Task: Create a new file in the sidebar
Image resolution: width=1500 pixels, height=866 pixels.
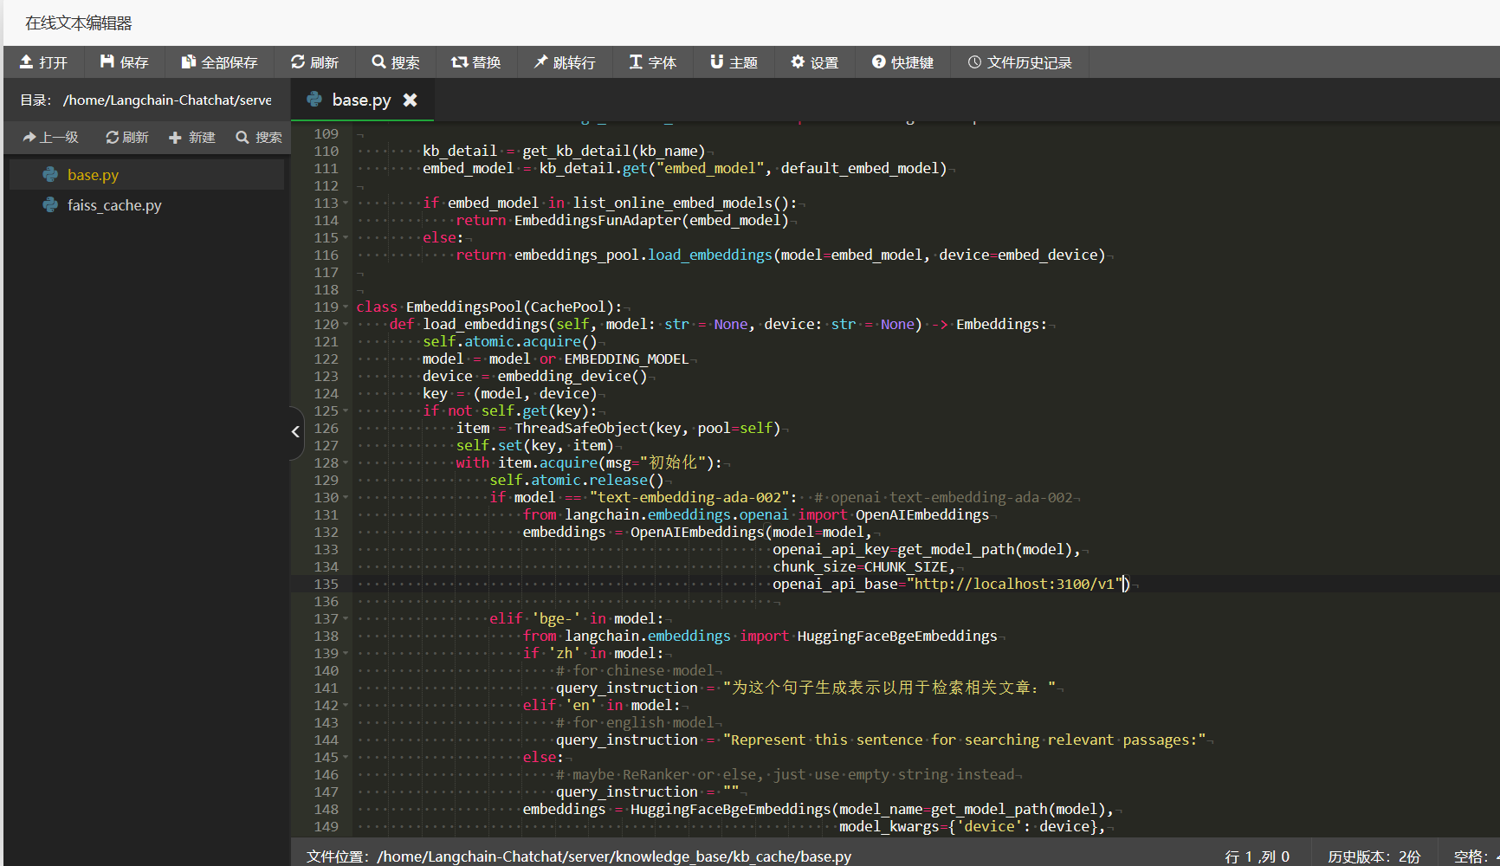Action: coord(191,137)
